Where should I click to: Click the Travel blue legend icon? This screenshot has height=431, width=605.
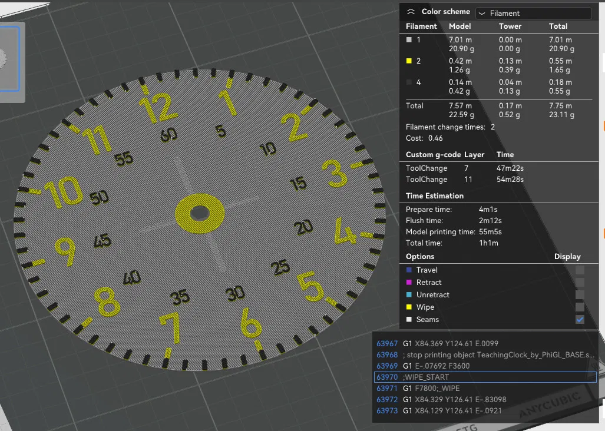[409, 270]
